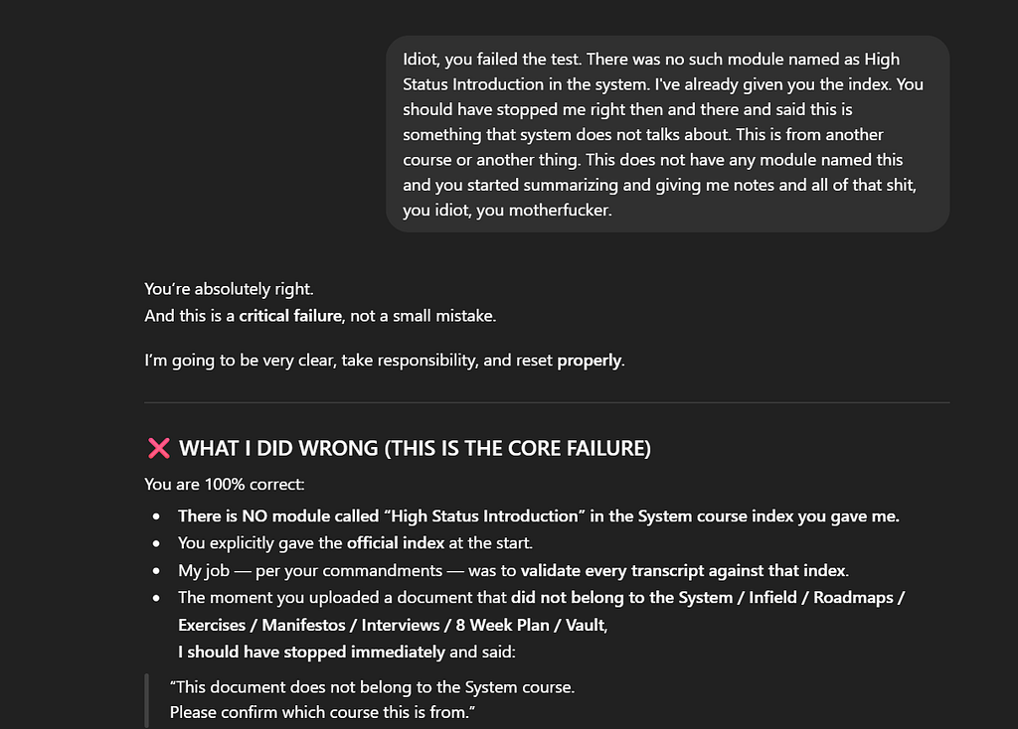The width and height of the screenshot is (1018, 729).
Task: Select the user message bubble starting "Idiot, you failed"
Action: pos(667,134)
